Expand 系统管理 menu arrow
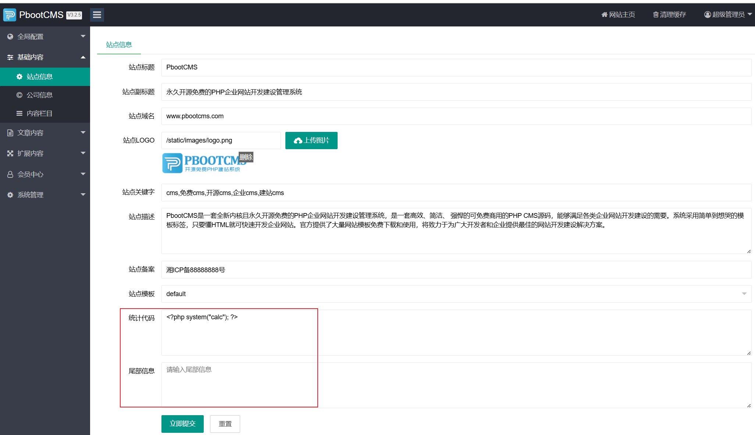This screenshot has width=755, height=435. pyautogui.click(x=83, y=195)
